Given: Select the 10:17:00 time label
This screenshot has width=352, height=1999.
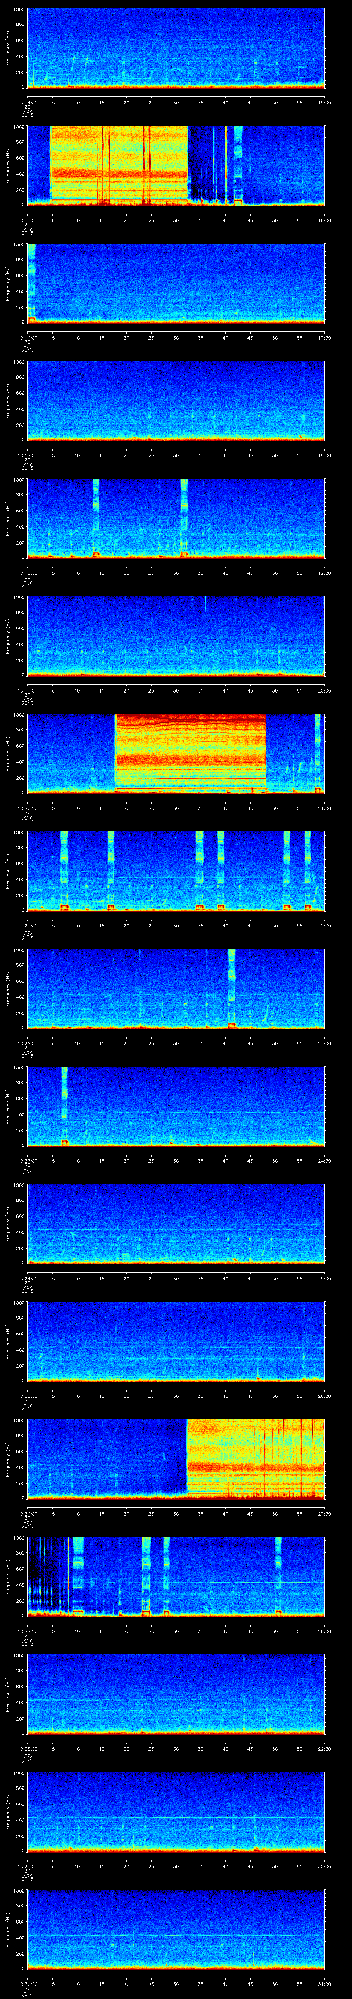Looking at the screenshot, I should (27, 455).
